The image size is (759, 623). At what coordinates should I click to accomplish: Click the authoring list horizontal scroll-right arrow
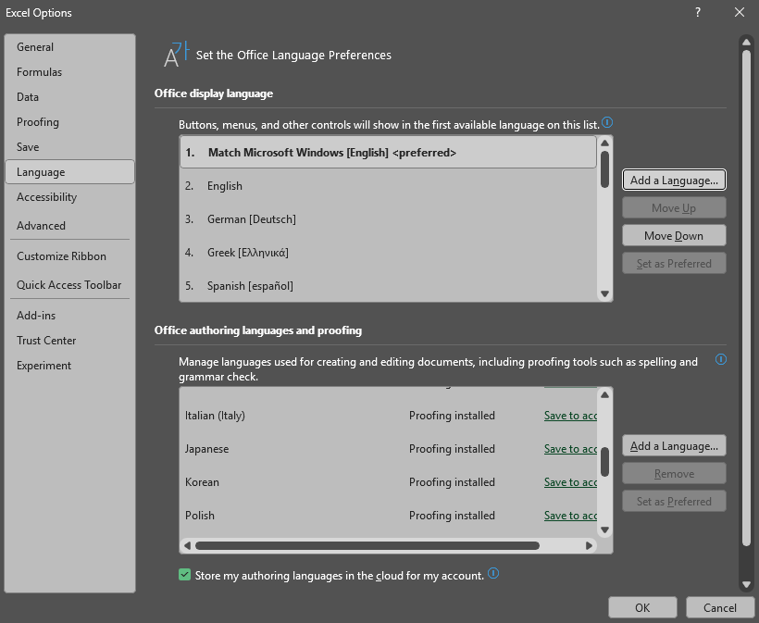[589, 545]
